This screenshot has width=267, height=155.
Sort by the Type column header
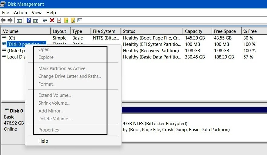[81, 31]
